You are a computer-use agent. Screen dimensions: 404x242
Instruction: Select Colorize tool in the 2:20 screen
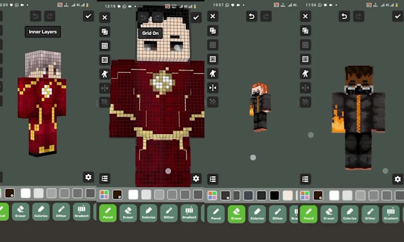click(x=41, y=212)
